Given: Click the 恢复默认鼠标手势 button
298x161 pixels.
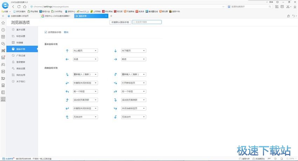Looking at the screenshot, I should point(120,22).
